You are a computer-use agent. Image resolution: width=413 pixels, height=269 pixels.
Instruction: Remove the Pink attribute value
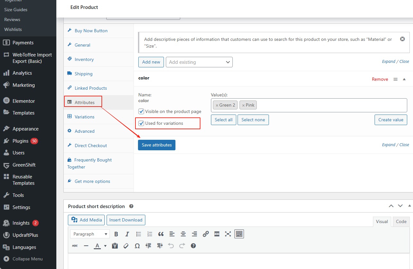[243, 105]
